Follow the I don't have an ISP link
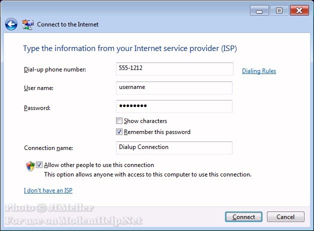314x231 pixels. [48, 190]
